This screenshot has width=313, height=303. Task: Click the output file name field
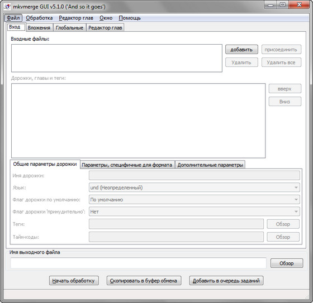pos(139,263)
